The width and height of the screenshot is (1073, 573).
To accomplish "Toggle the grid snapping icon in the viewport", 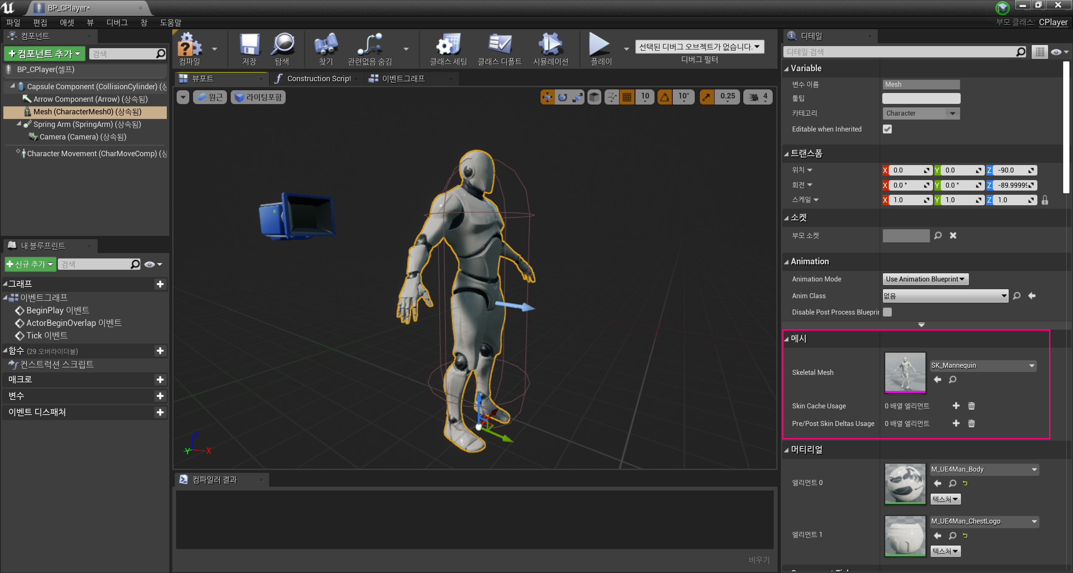I will coord(627,97).
